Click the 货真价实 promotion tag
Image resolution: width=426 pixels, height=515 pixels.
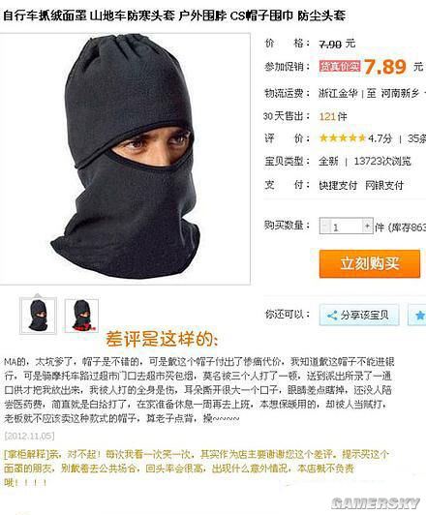pyautogui.click(x=340, y=67)
